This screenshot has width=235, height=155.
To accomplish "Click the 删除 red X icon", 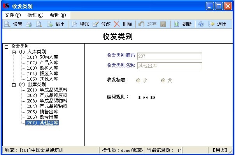I will coord(117,24).
